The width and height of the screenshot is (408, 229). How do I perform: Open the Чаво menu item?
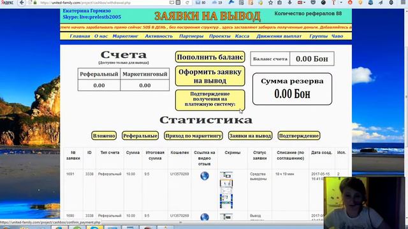pos(337,36)
